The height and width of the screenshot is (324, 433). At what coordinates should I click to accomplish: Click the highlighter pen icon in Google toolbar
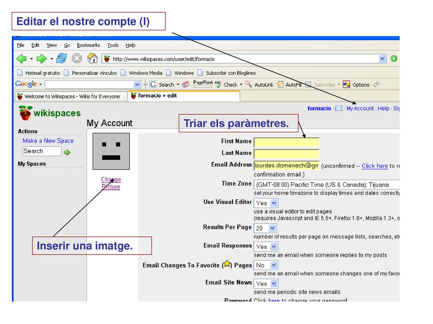(376, 84)
